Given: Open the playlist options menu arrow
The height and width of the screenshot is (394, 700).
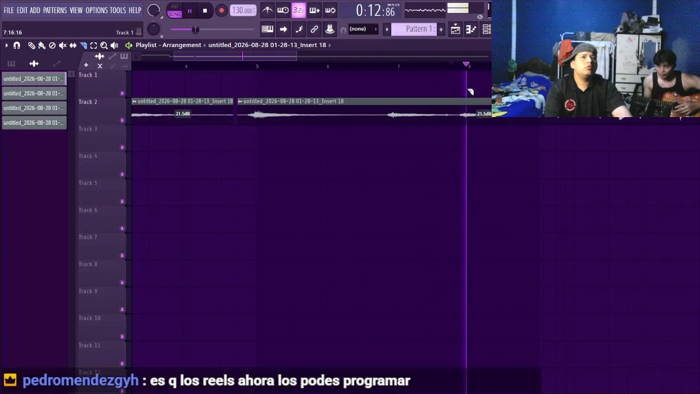Looking at the screenshot, I should tap(6, 45).
